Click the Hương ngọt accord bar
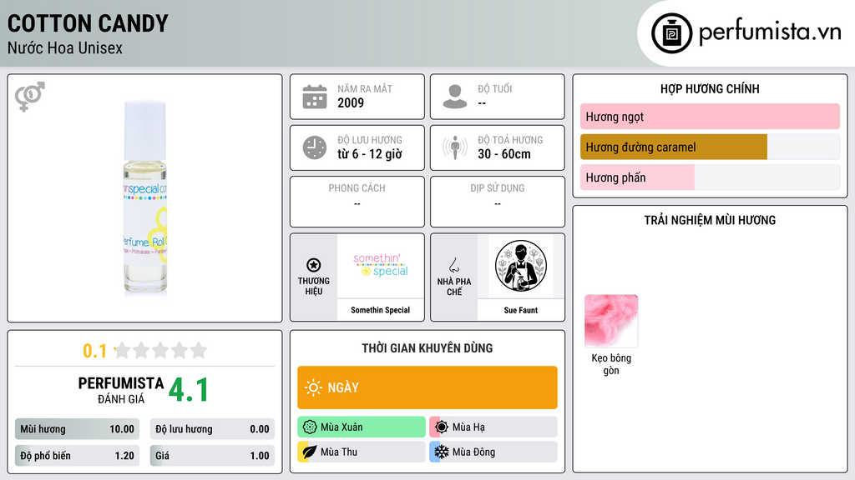855x480 pixels. (x=710, y=117)
